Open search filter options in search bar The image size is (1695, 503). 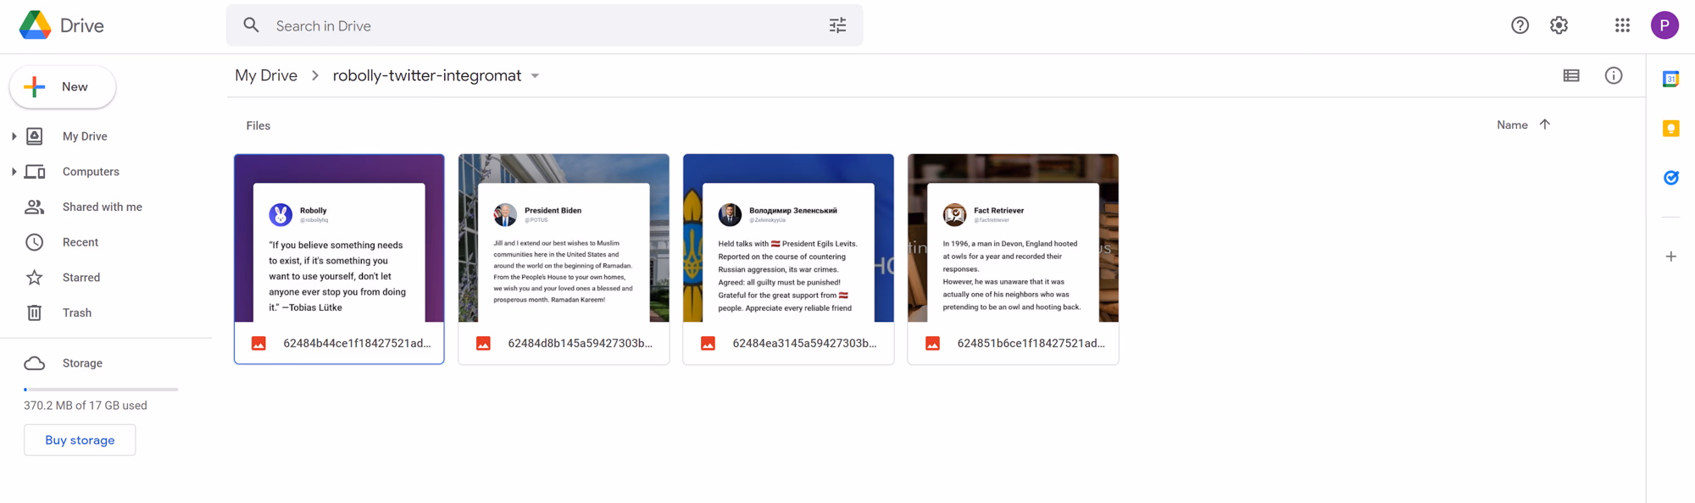click(837, 25)
